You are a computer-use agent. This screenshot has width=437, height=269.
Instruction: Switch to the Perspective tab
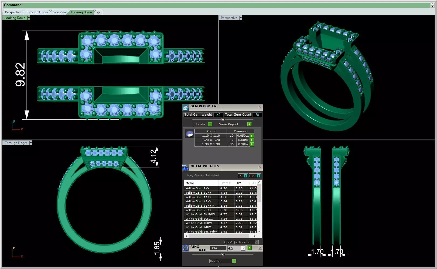click(13, 12)
